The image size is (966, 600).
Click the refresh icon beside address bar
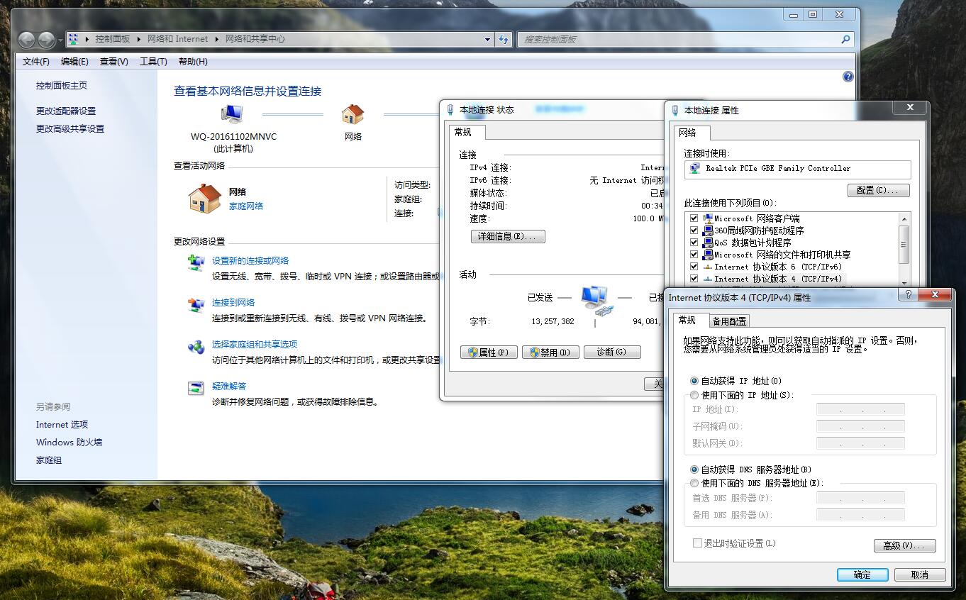pyautogui.click(x=504, y=40)
